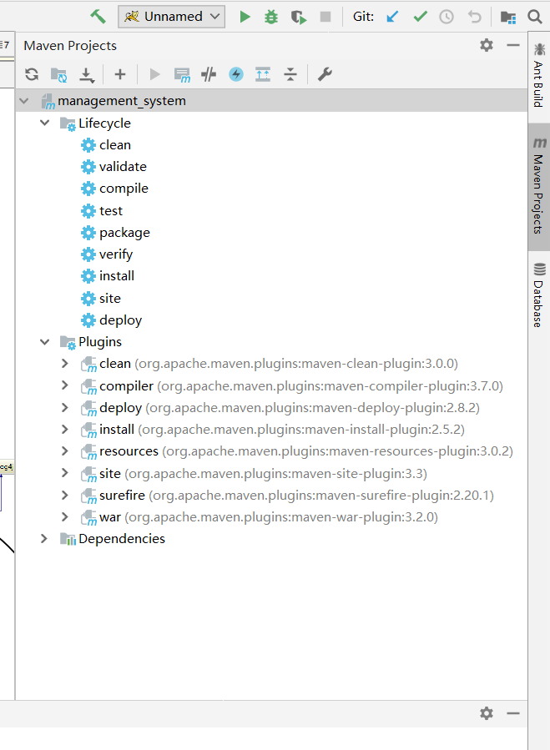
Task: Select the Dependencies folder label
Action: pyautogui.click(x=122, y=539)
